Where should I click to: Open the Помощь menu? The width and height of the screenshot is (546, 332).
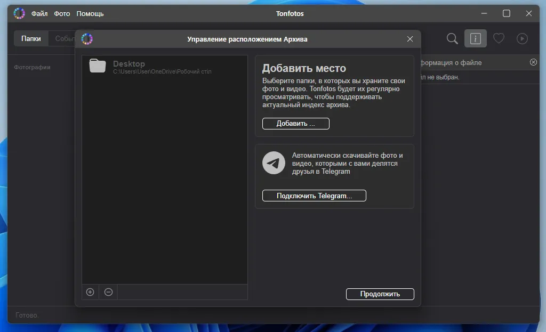point(90,13)
